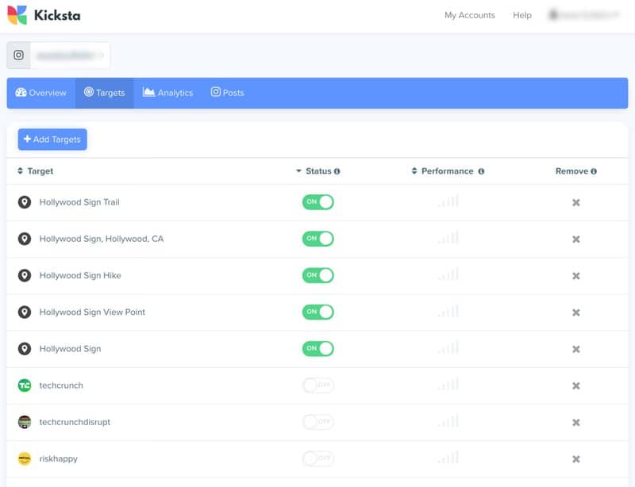Remove the techcrunch target
635x487 pixels.
point(576,385)
